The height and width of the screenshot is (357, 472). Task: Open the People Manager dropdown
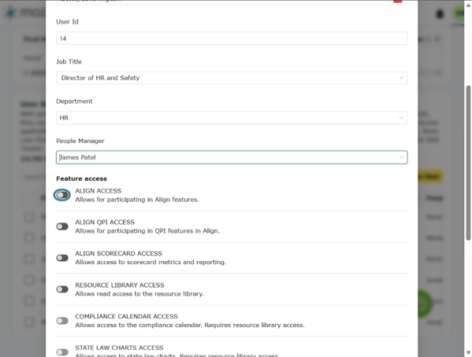232,157
